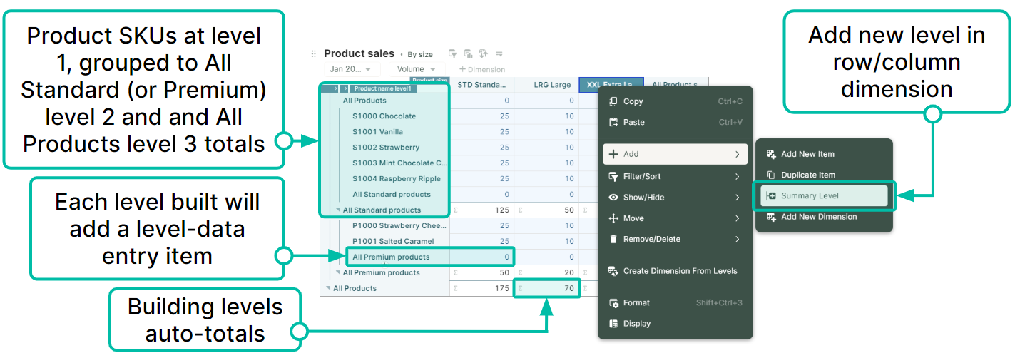1015x358 pixels.
Task: Expand first chevron in row level header
Action: [x=335, y=88]
